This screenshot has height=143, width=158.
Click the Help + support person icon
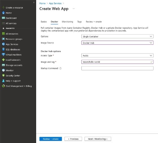click(3, 81)
